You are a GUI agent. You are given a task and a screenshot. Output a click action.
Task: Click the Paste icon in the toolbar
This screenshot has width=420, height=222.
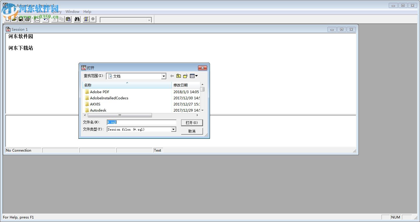[x=68, y=19]
